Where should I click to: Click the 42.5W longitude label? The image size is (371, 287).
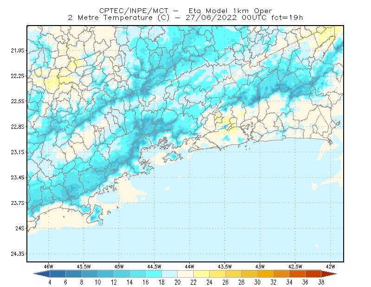coord(295,267)
